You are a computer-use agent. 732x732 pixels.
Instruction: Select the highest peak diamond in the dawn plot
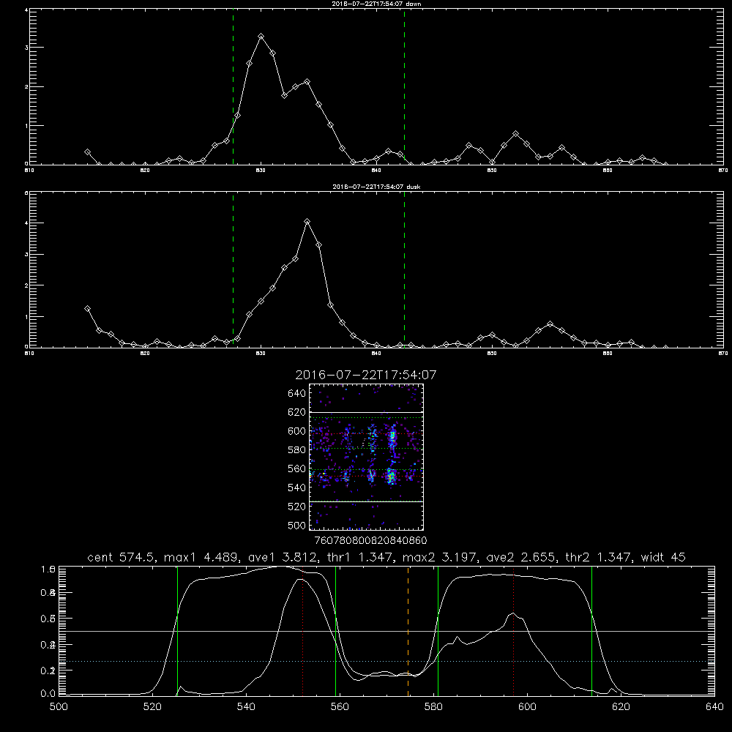[261, 37]
